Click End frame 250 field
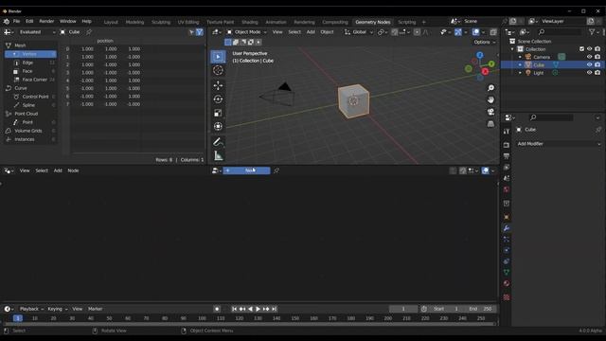606x341 pixels. 480,309
